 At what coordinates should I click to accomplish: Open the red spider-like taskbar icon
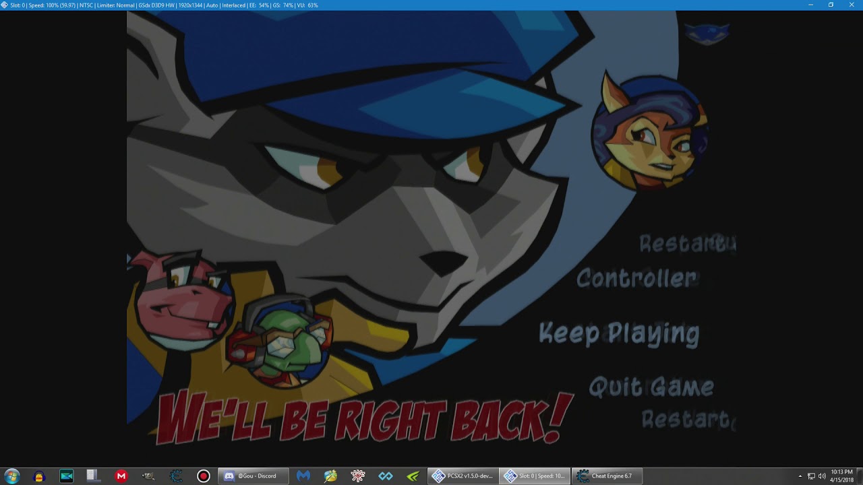[x=358, y=476]
